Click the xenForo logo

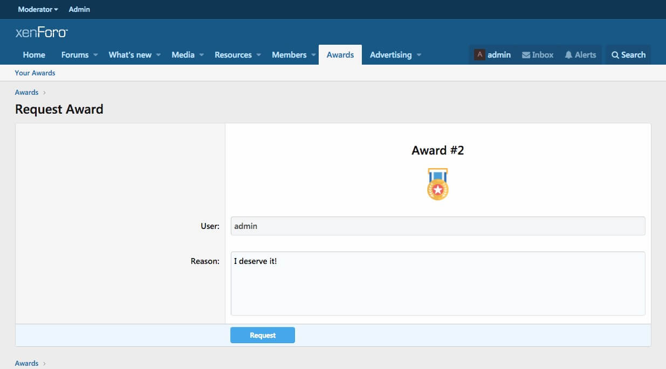[x=42, y=33]
